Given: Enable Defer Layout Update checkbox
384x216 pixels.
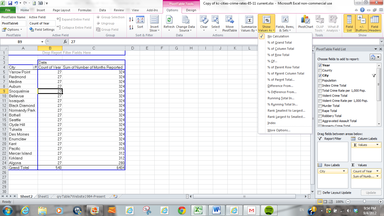Looking at the screenshot, I should [x=319, y=193].
